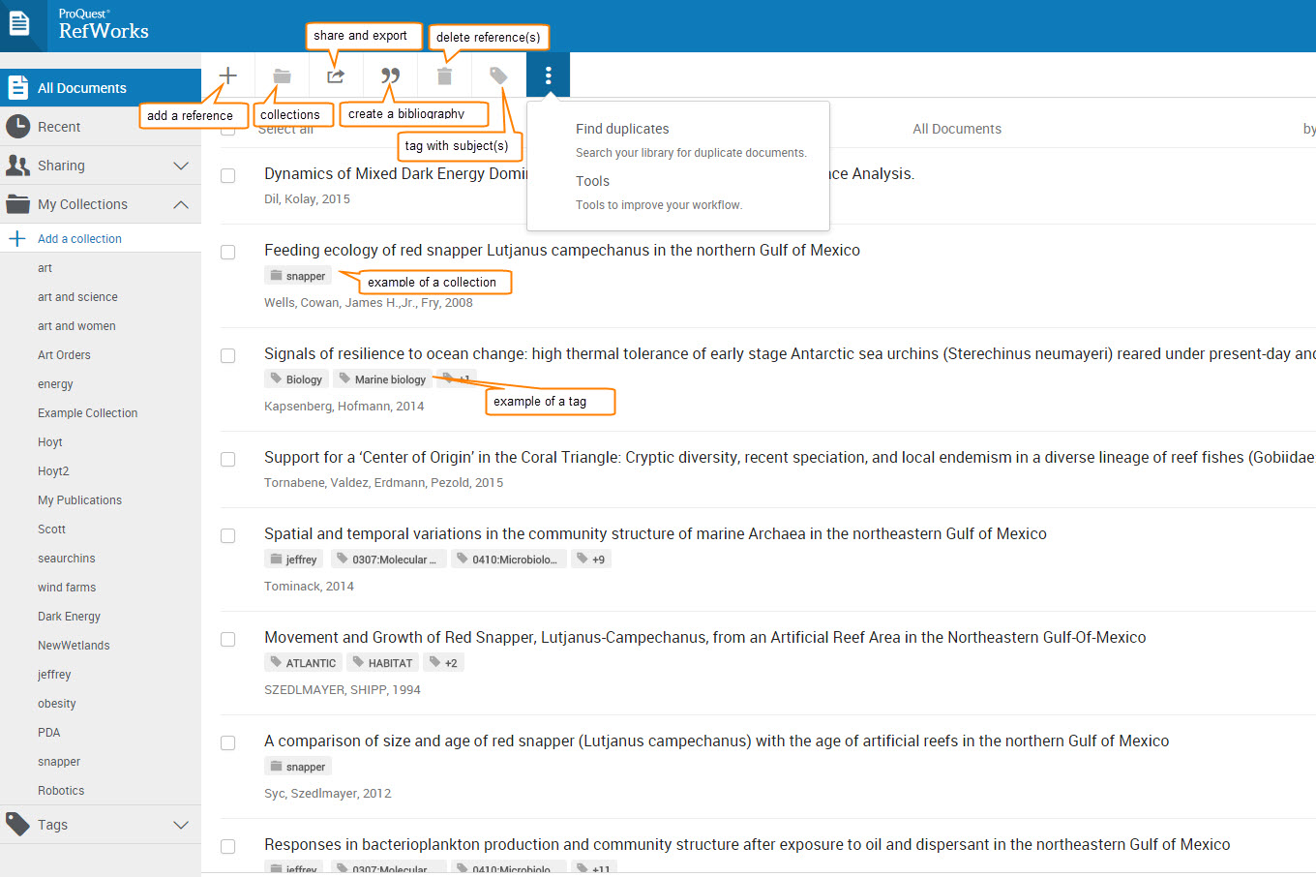Click the RefWorks document logo top left
The height and width of the screenshot is (877, 1316).
click(x=20, y=25)
